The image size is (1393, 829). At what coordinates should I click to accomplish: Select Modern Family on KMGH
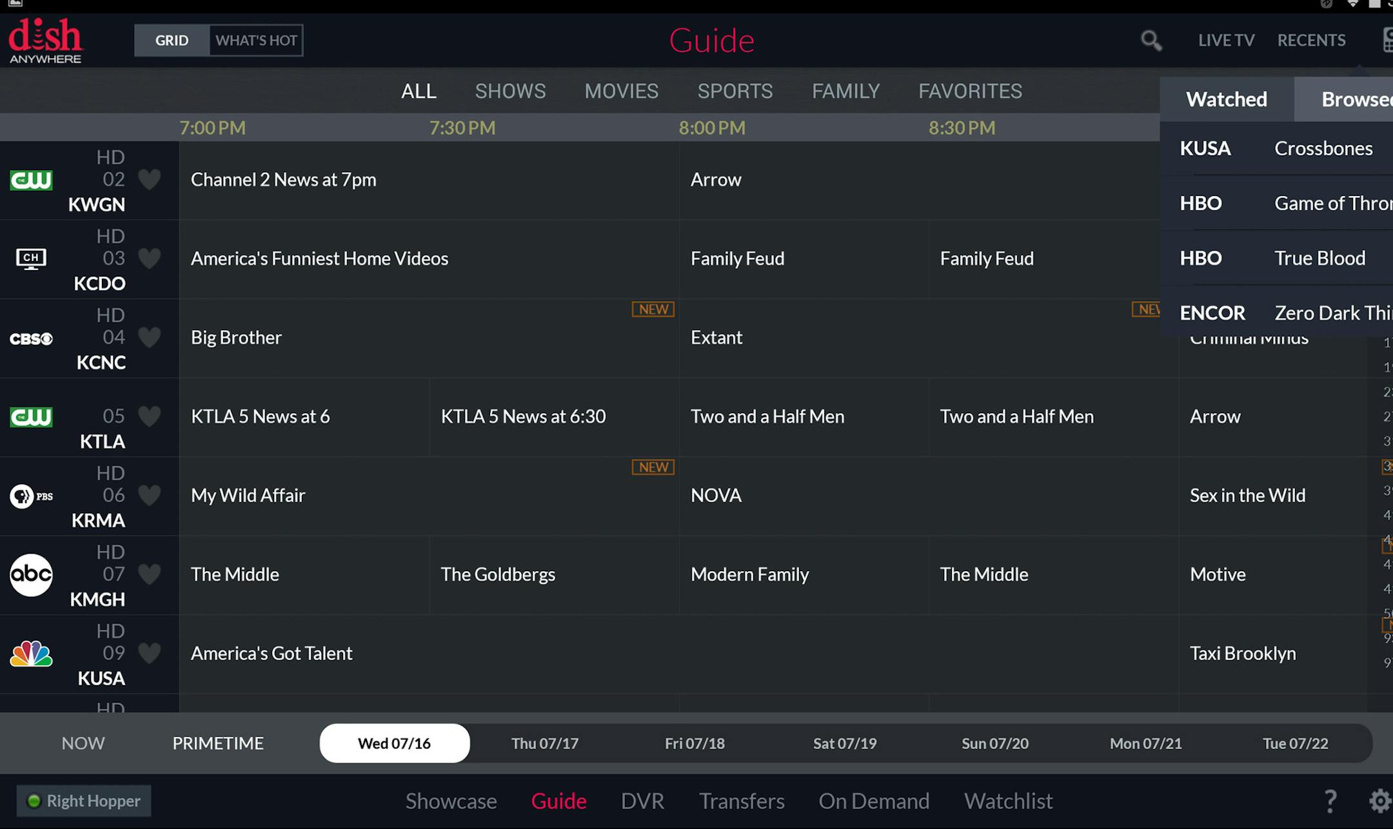point(804,574)
